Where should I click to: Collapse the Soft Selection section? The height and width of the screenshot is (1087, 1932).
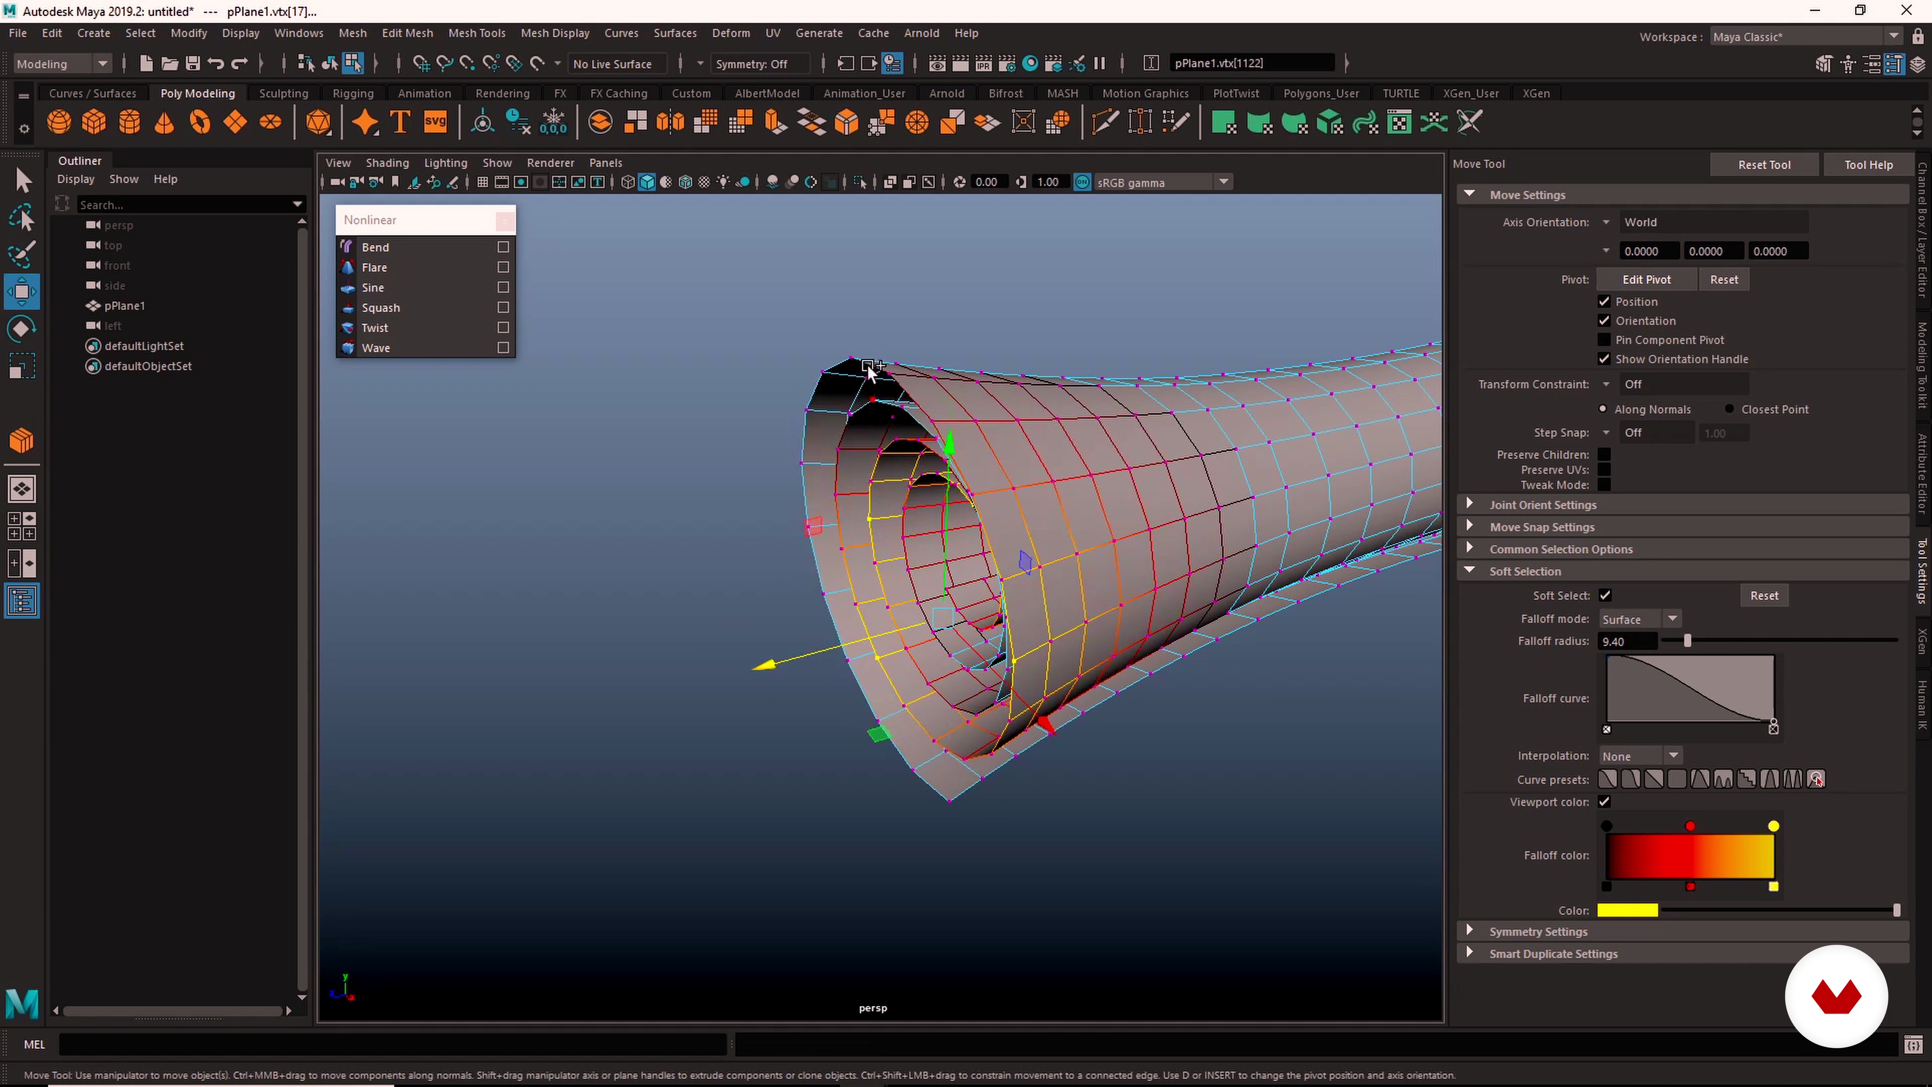[x=1470, y=571]
